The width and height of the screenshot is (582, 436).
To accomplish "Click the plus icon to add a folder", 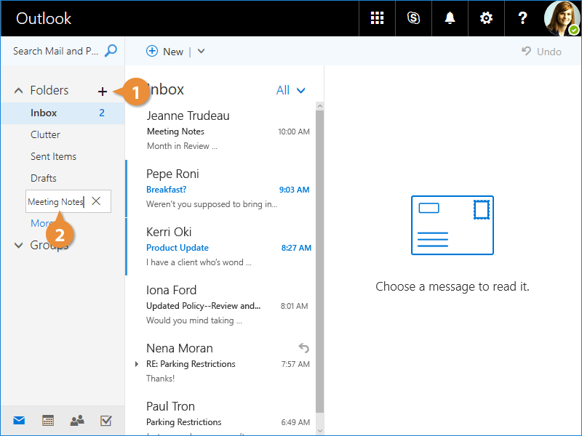I will (103, 91).
